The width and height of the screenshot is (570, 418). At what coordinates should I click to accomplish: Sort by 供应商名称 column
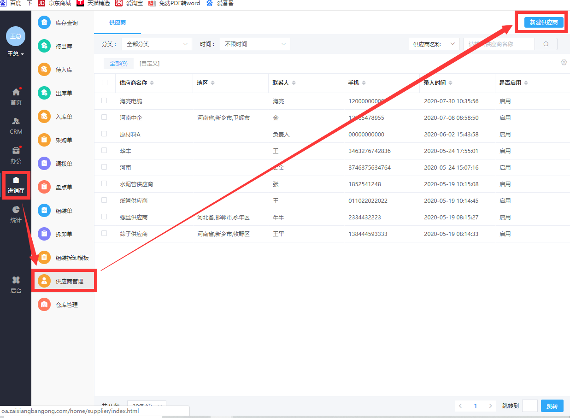[x=152, y=83]
